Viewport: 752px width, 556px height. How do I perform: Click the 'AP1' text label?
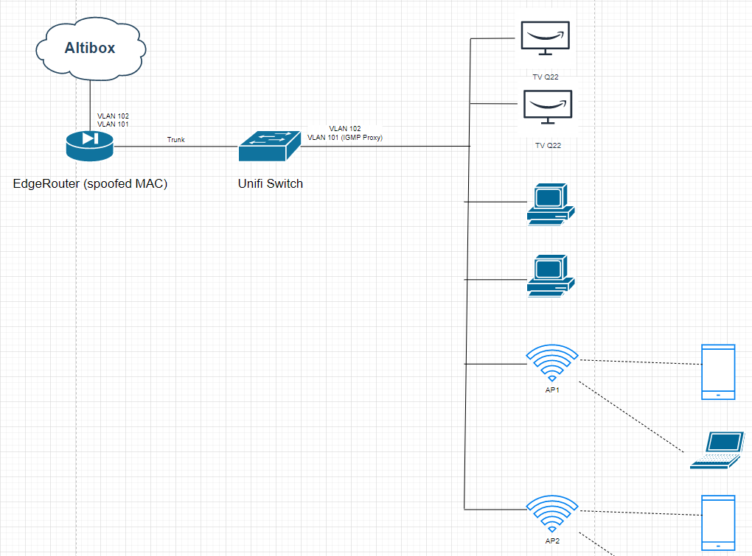pos(552,390)
